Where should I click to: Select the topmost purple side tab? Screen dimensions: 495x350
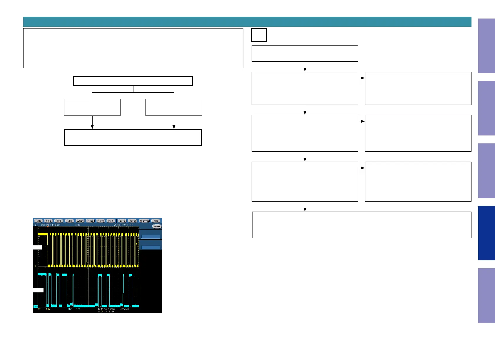click(486, 46)
